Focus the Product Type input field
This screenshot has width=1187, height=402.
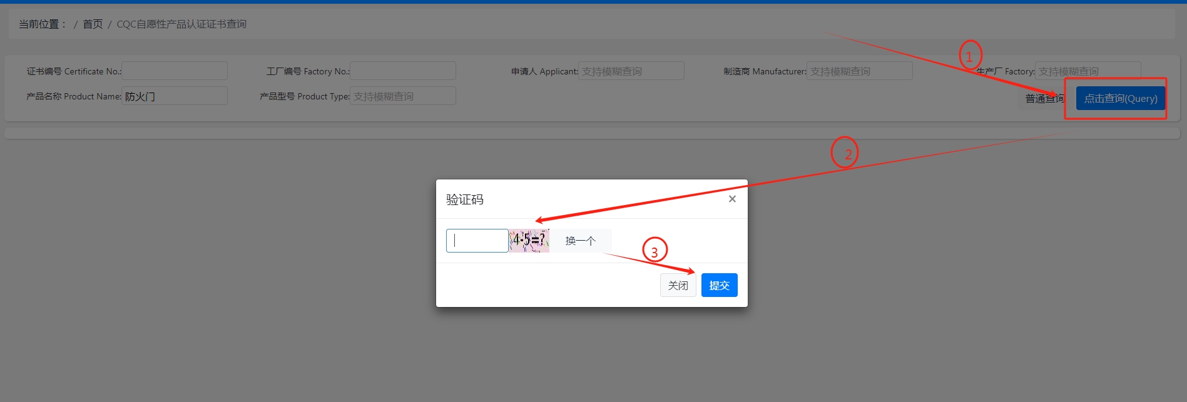click(x=403, y=96)
